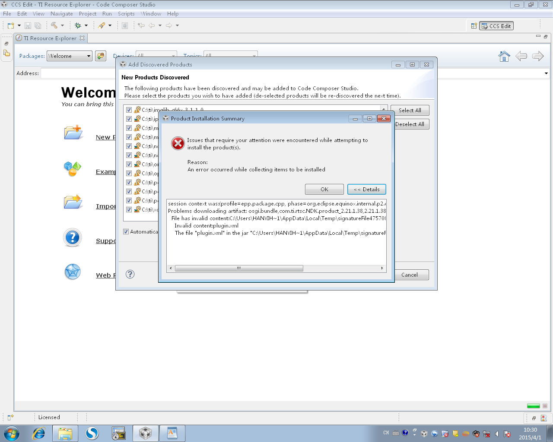Viewport: 553px width, 442px height.
Task: Click the left scroll arrow in error details
Action: (171, 268)
